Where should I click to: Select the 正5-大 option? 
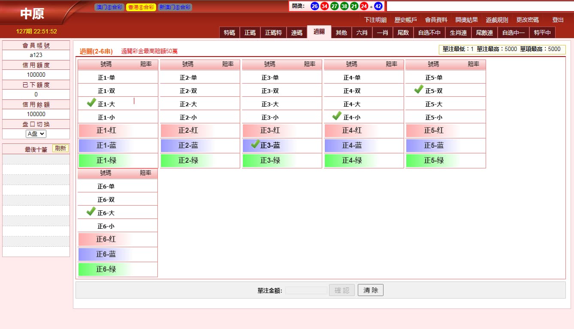(433, 104)
